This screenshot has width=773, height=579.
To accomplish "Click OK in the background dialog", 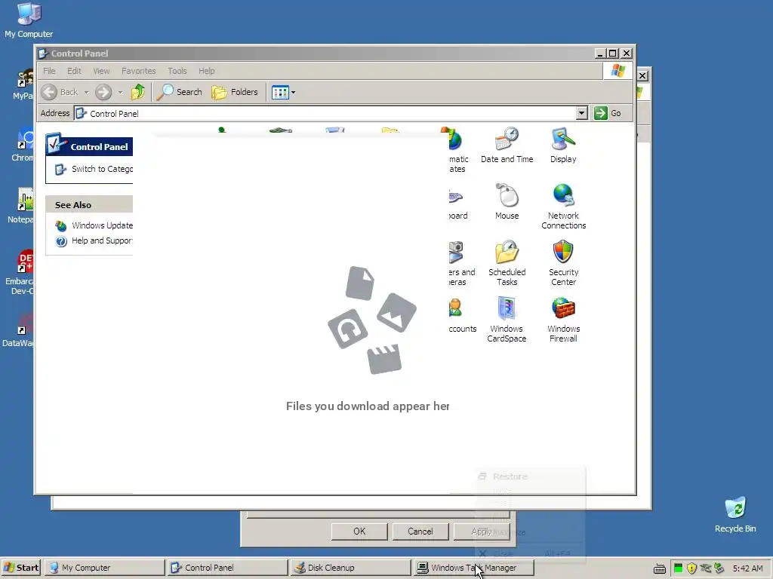I will (359, 532).
